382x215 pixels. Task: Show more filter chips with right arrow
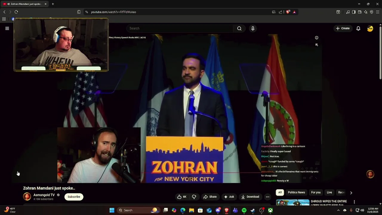351,193
